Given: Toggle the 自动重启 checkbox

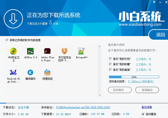Looking at the screenshot, I should (x=143, y=114).
